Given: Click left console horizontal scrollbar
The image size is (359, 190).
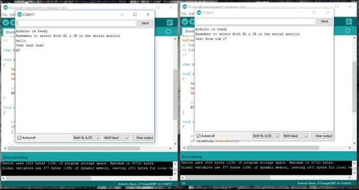Looking at the screenshot, I should pos(48,178).
